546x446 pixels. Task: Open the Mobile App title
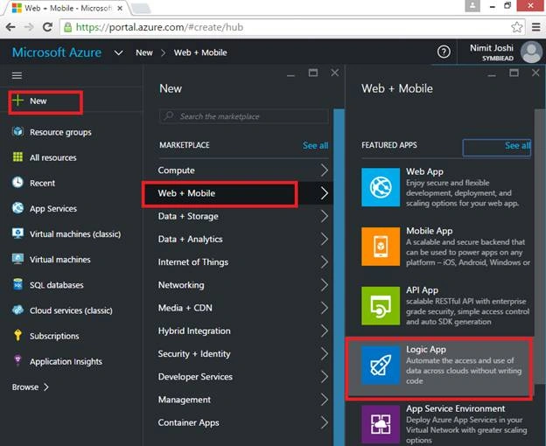pos(429,231)
